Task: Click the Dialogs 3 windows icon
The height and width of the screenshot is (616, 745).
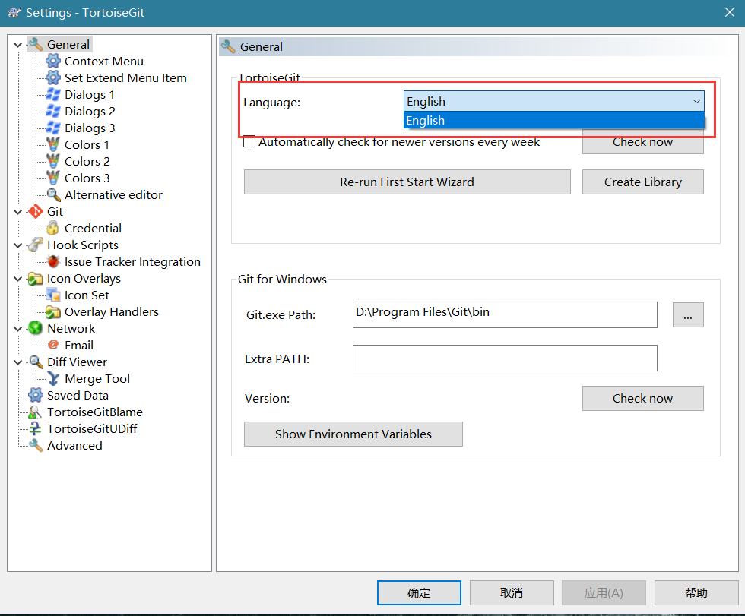Action: click(x=53, y=128)
